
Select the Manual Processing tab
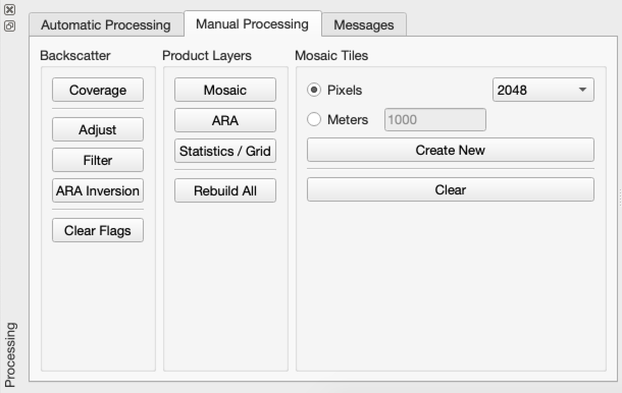point(252,24)
